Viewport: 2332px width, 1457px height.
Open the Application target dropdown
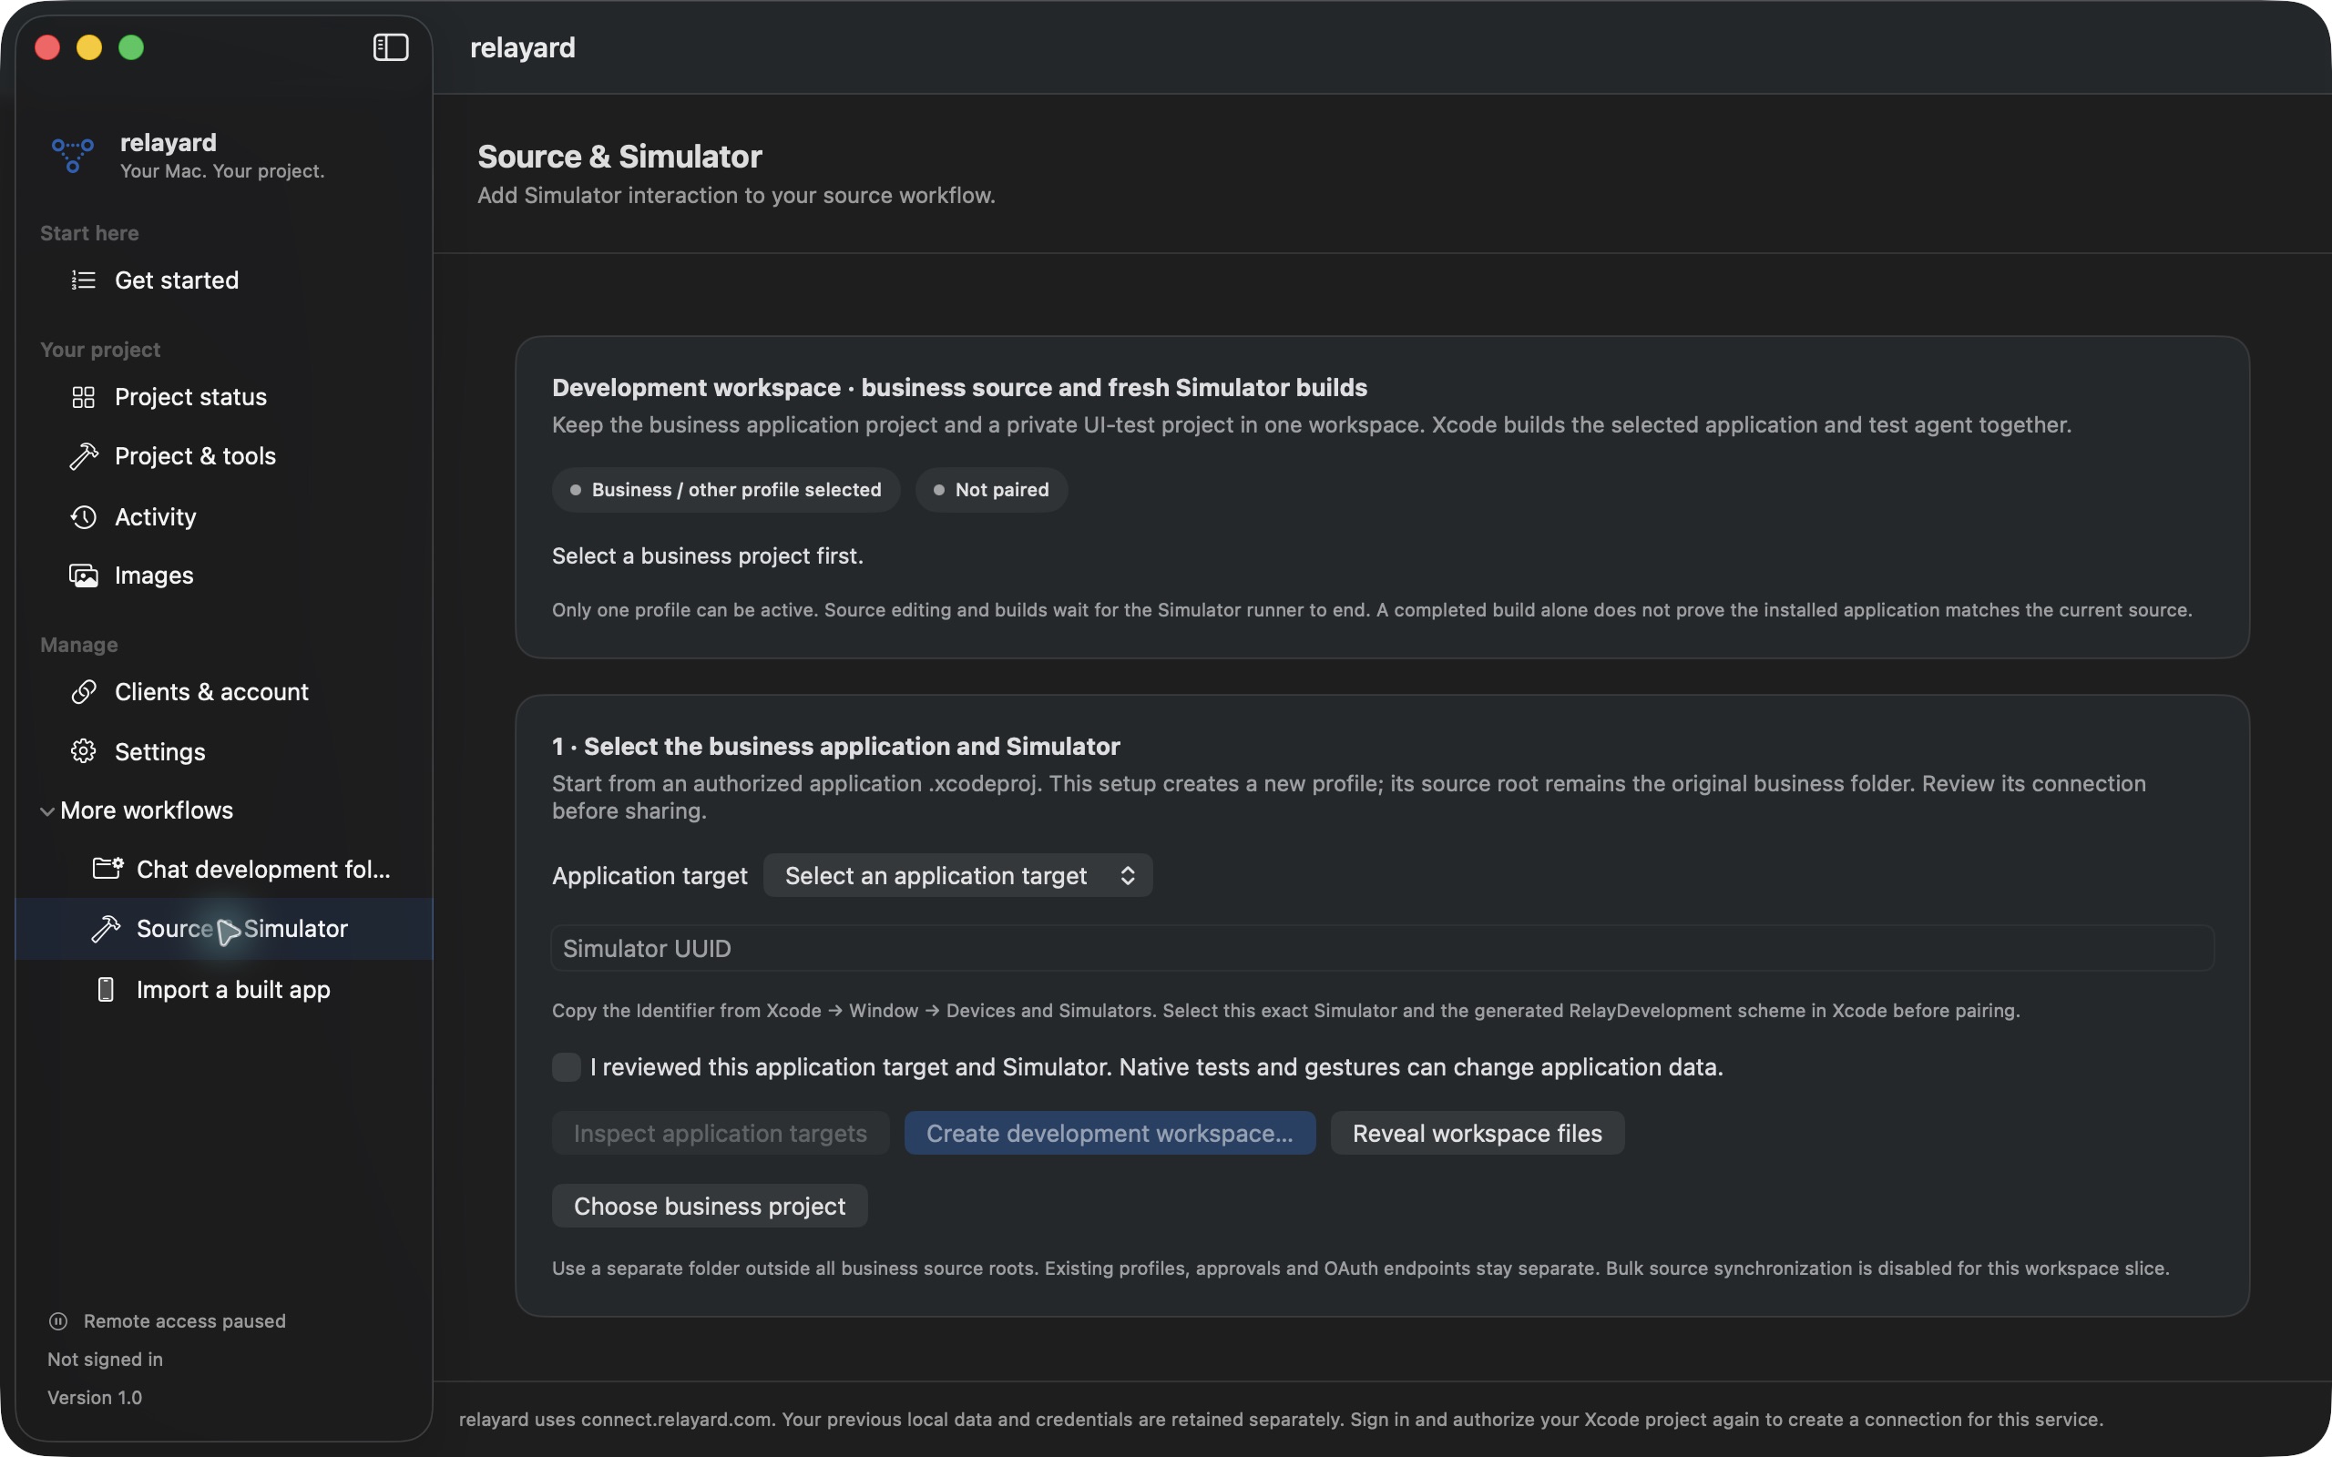[x=958, y=875]
